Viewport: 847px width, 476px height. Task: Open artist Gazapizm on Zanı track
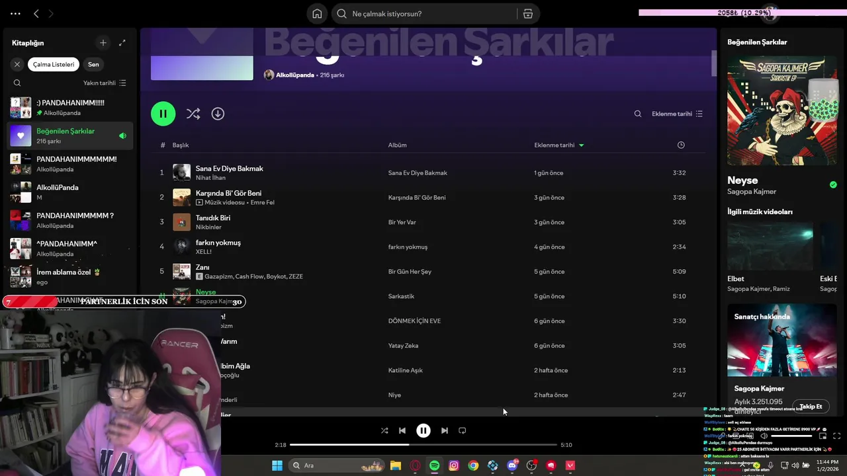pyautogui.click(x=218, y=276)
